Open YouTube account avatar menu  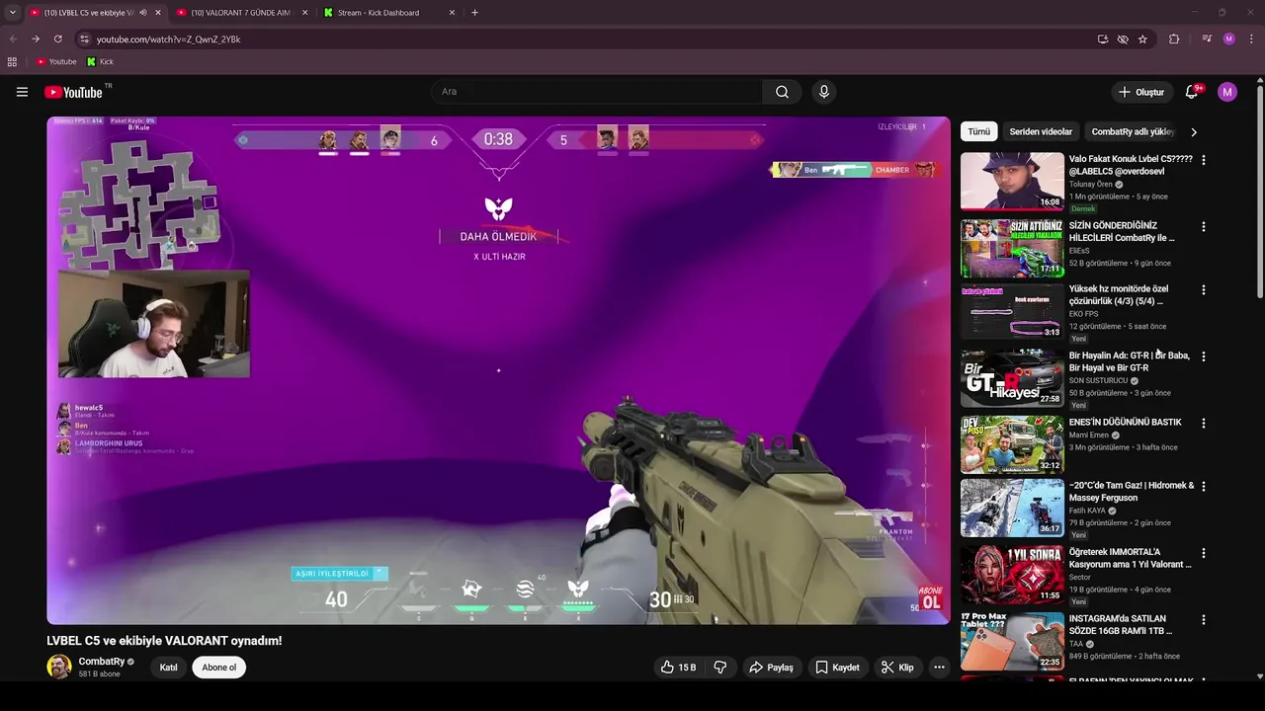[x=1227, y=92]
